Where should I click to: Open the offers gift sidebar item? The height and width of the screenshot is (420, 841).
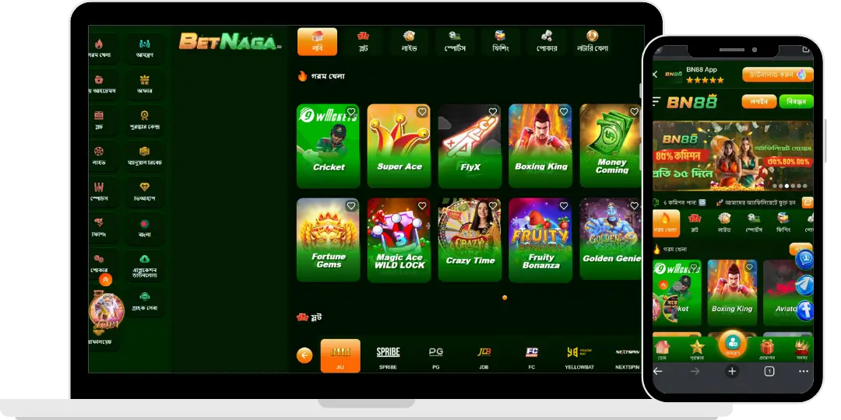[x=144, y=84]
